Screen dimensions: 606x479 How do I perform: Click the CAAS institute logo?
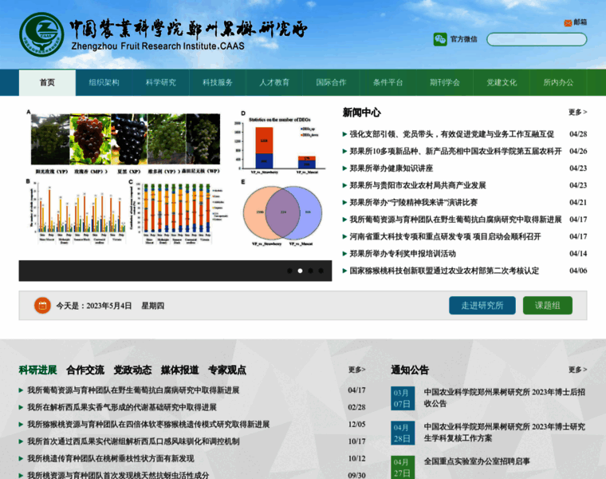coord(41,35)
